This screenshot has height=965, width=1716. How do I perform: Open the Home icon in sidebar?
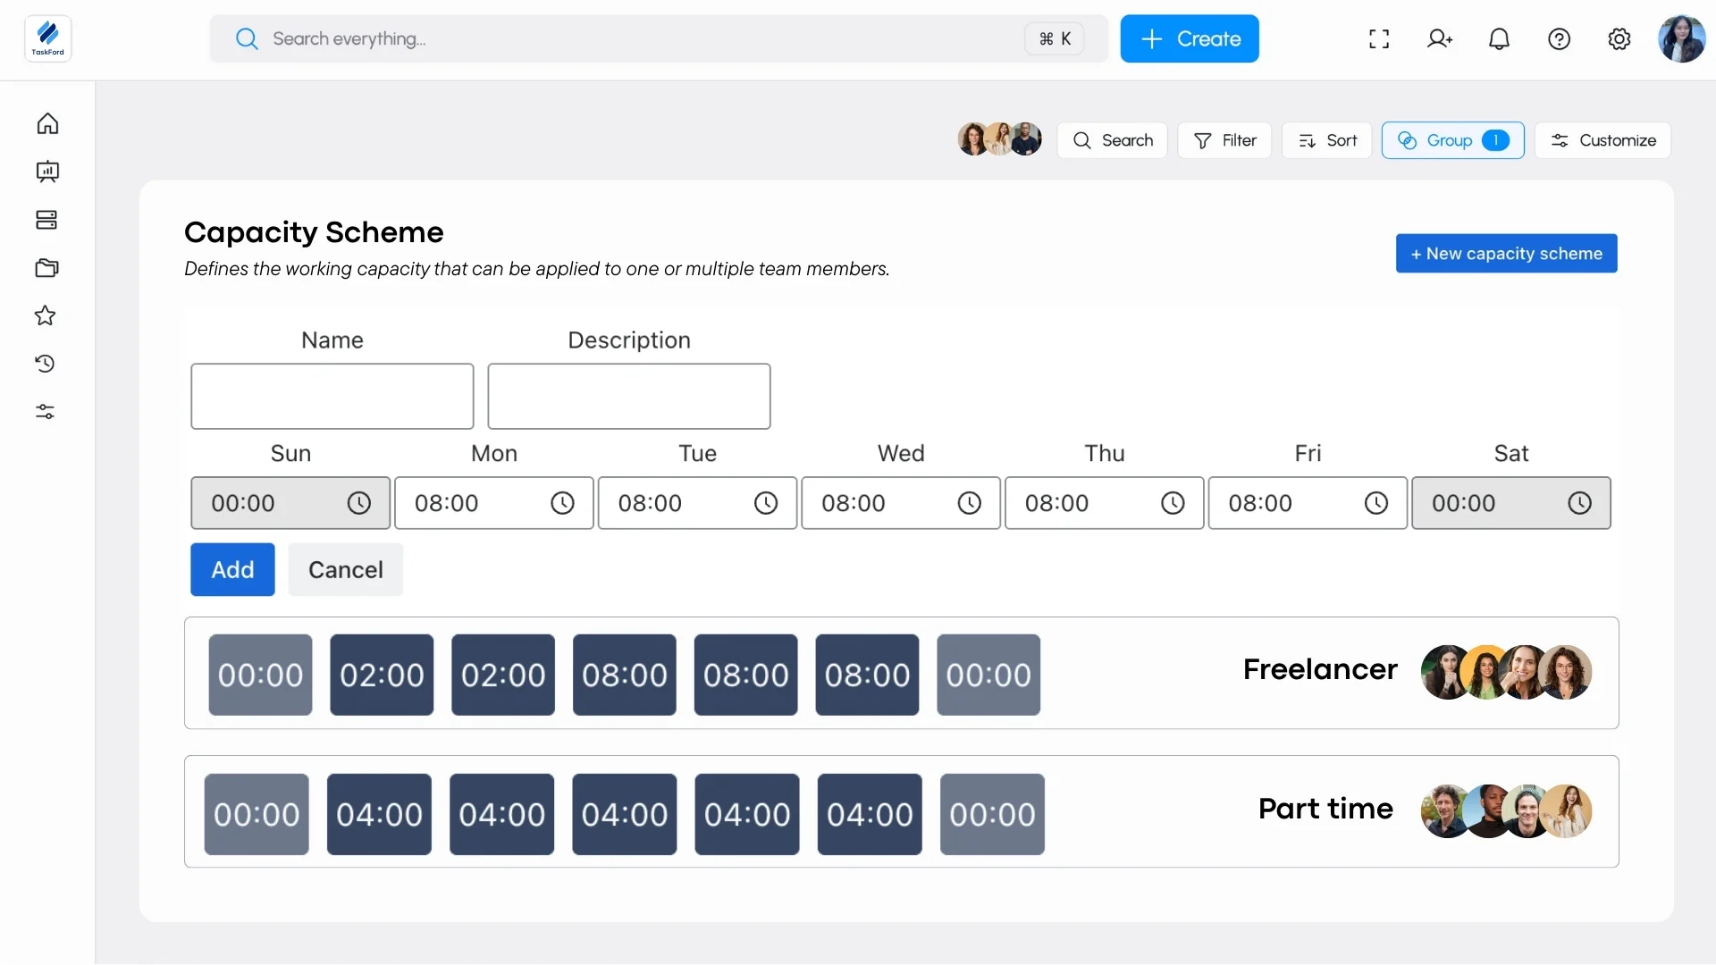click(x=47, y=123)
